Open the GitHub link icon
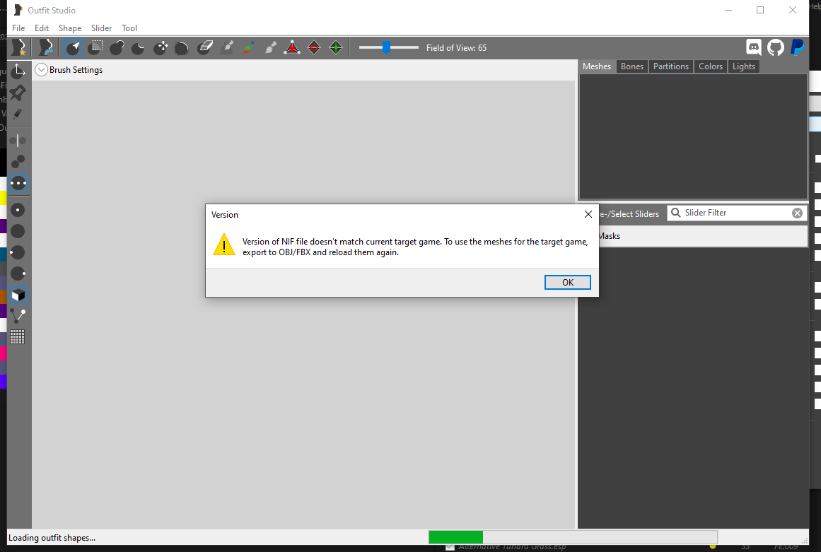This screenshot has width=821, height=552. 776,47
